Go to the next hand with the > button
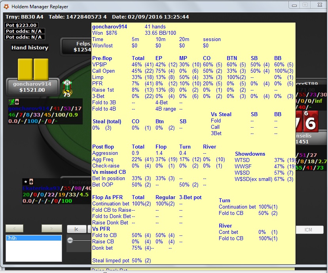 pos(52,228)
